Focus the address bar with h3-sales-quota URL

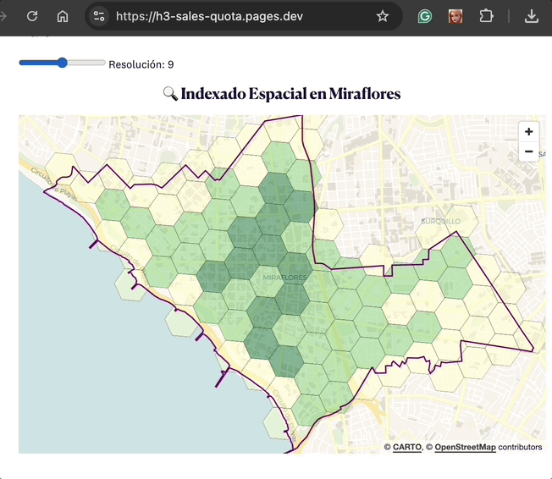click(x=237, y=16)
